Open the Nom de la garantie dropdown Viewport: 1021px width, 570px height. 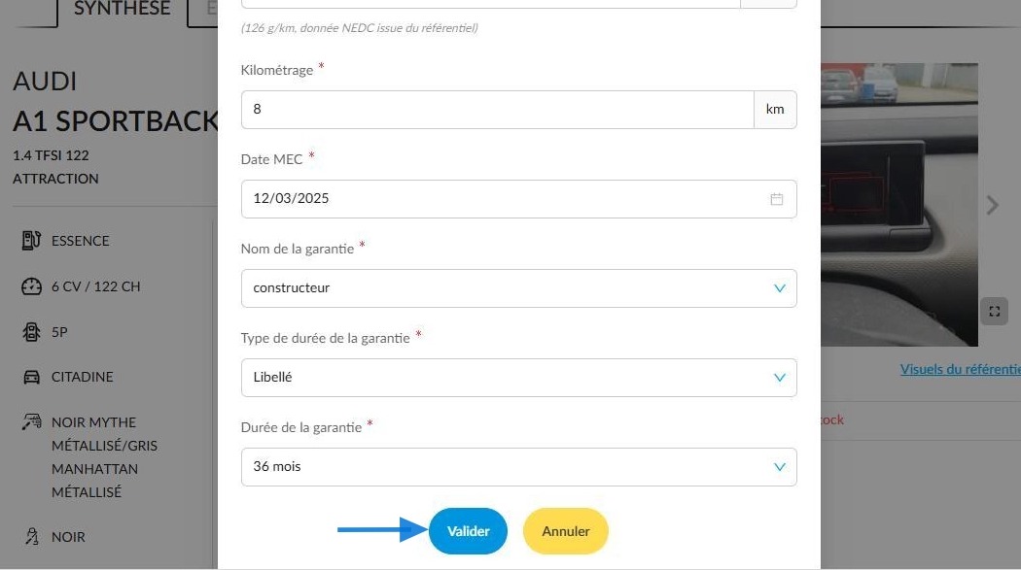518,288
